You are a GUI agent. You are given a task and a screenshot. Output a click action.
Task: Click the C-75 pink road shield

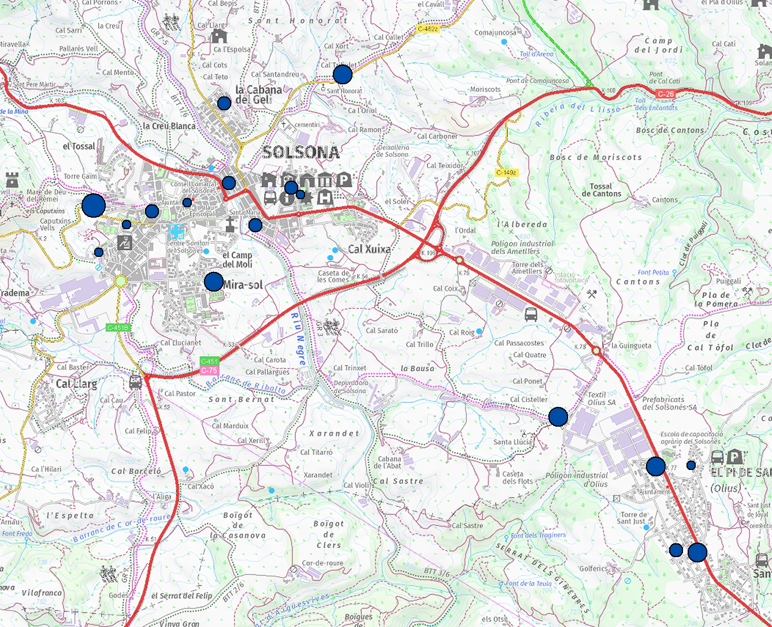[209, 371]
